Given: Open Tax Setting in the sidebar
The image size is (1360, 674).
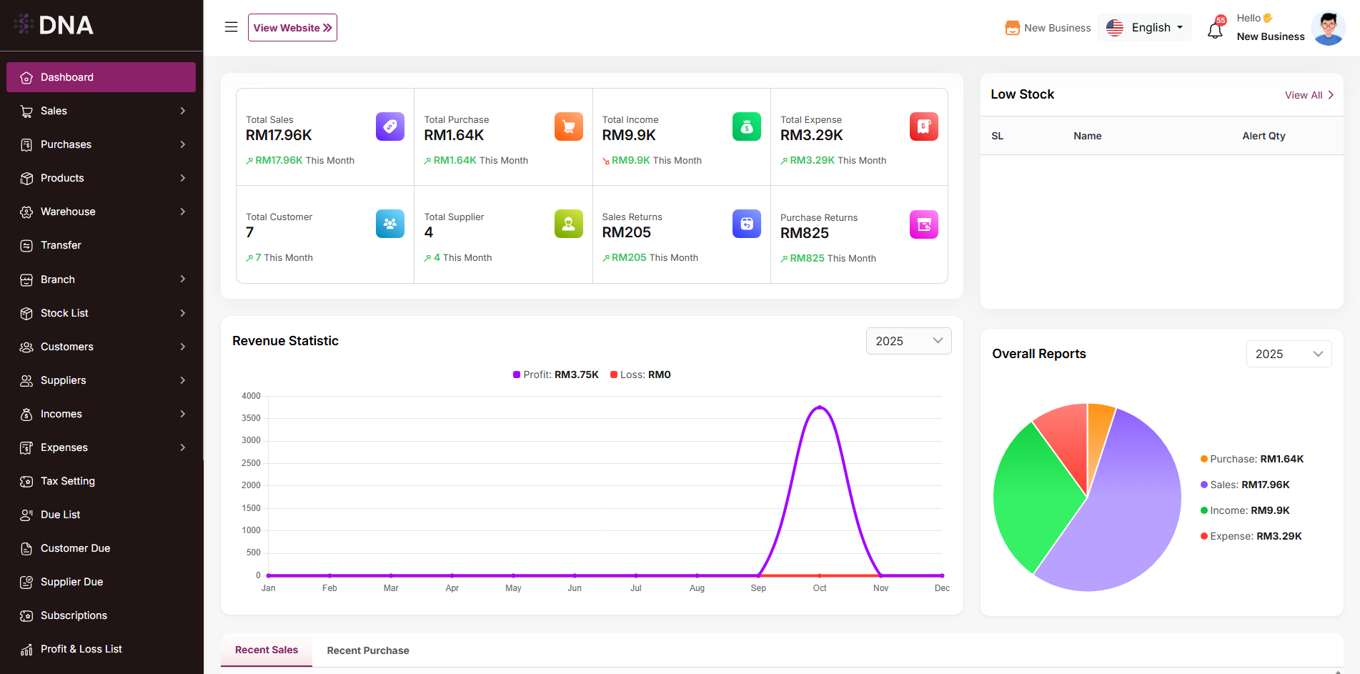Looking at the screenshot, I should coord(68,481).
